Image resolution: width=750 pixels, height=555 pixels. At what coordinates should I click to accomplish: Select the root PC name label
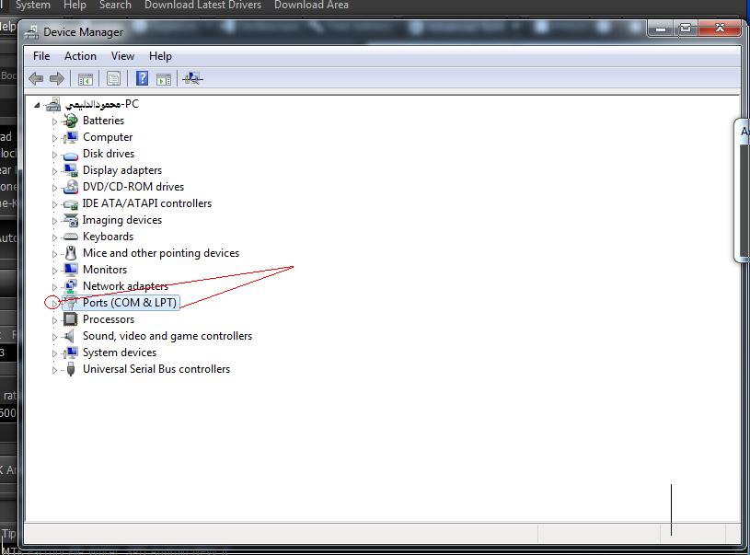click(x=102, y=104)
